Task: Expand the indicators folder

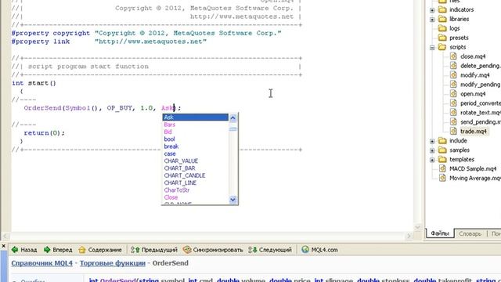Action: click(432, 10)
